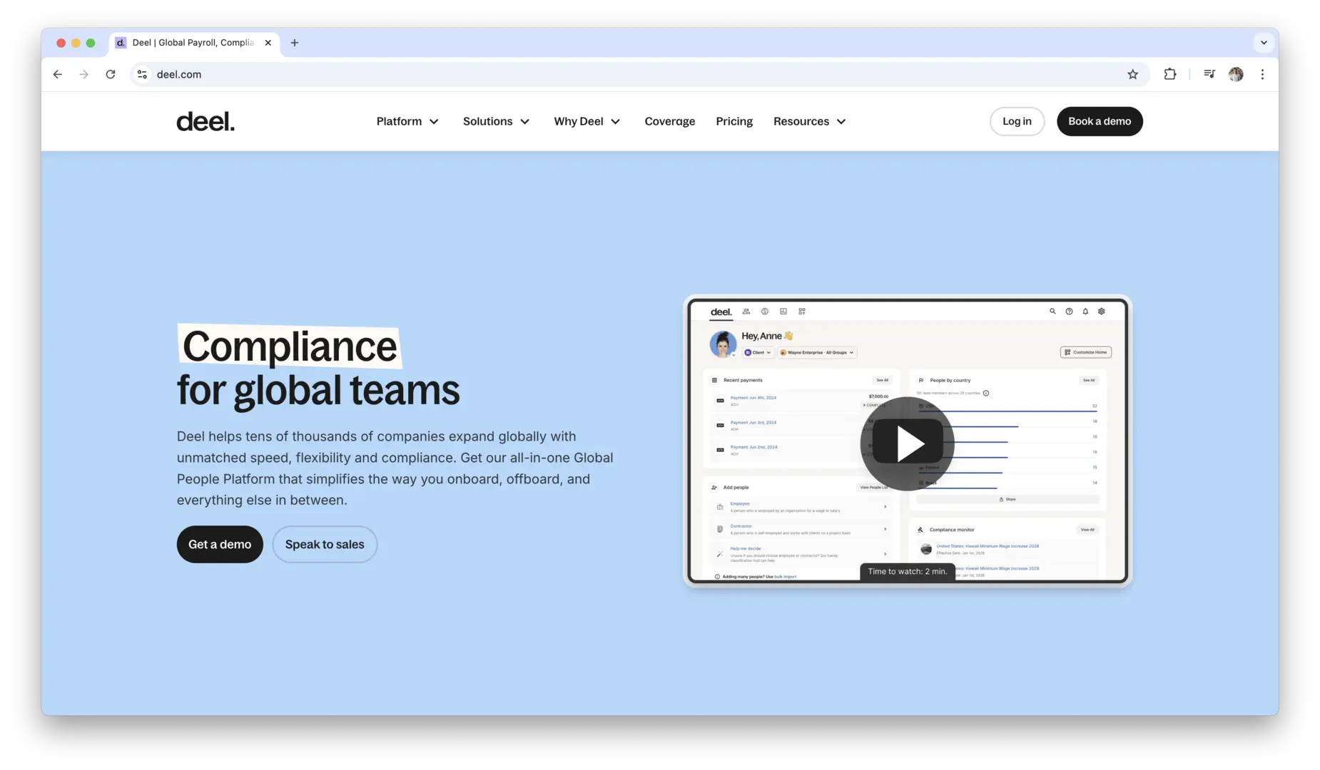
Task: Open the Chrome extensions puzzle icon
Action: click(1170, 74)
